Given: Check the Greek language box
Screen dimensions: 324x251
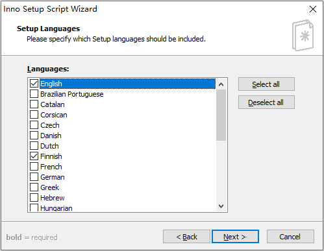Looking at the screenshot, I should pyautogui.click(x=34, y=187).
